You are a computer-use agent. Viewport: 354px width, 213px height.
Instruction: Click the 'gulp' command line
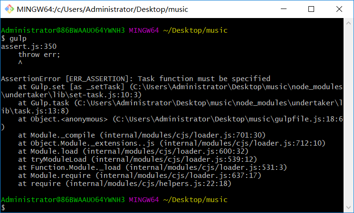coord(14,38)
